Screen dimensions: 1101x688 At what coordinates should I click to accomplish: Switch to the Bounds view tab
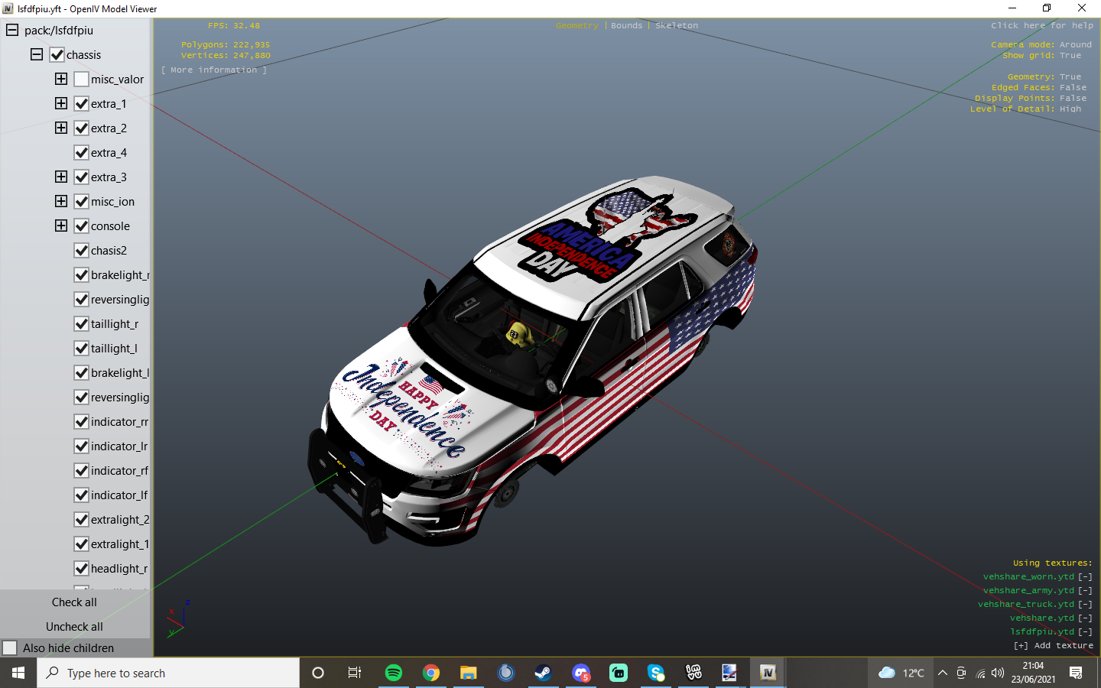coord(626,26)
